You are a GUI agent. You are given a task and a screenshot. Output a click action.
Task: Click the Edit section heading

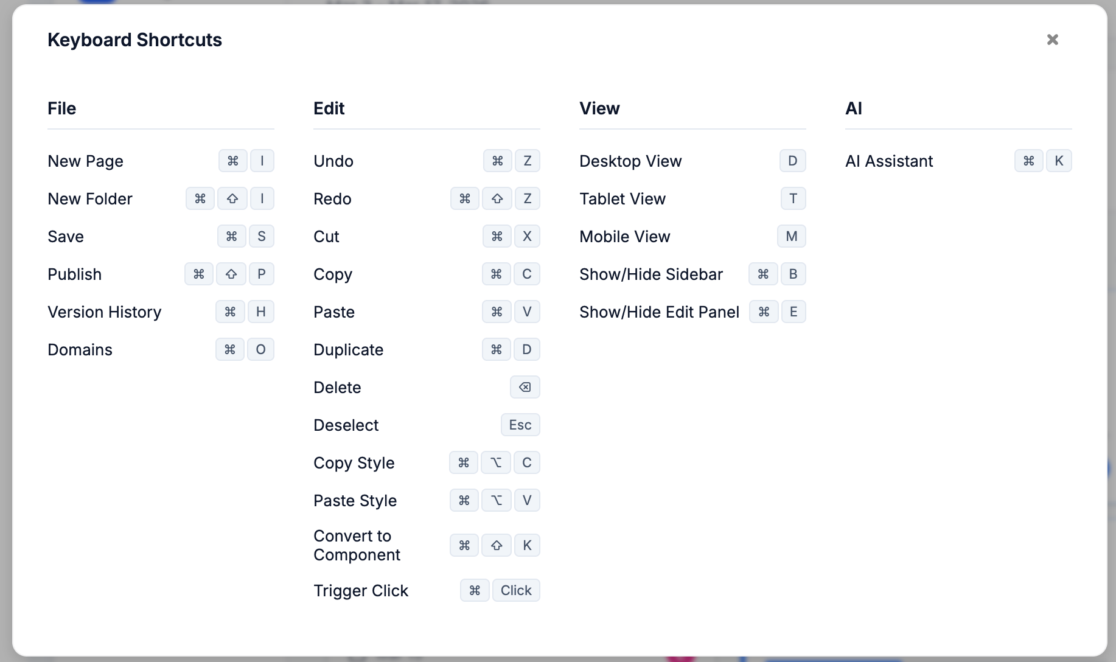pyautogui.click(x=329, y=108)
